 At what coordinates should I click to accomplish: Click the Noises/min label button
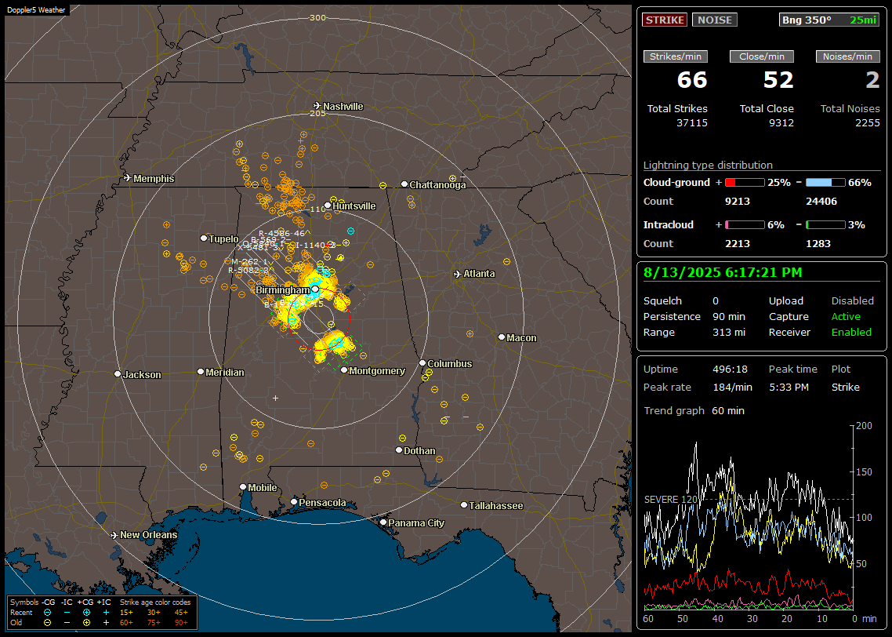847,56
